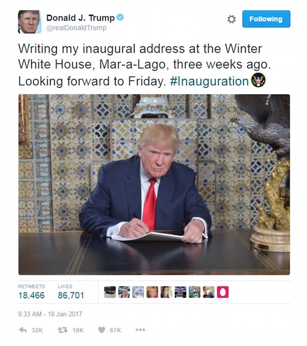
Task: Click the blonde woman liker avatar
Action: [x=152, y=292]
